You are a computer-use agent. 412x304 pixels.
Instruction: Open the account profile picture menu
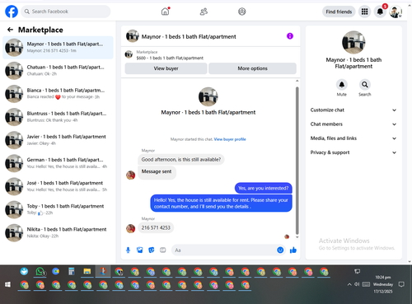[x=396, y=12]
